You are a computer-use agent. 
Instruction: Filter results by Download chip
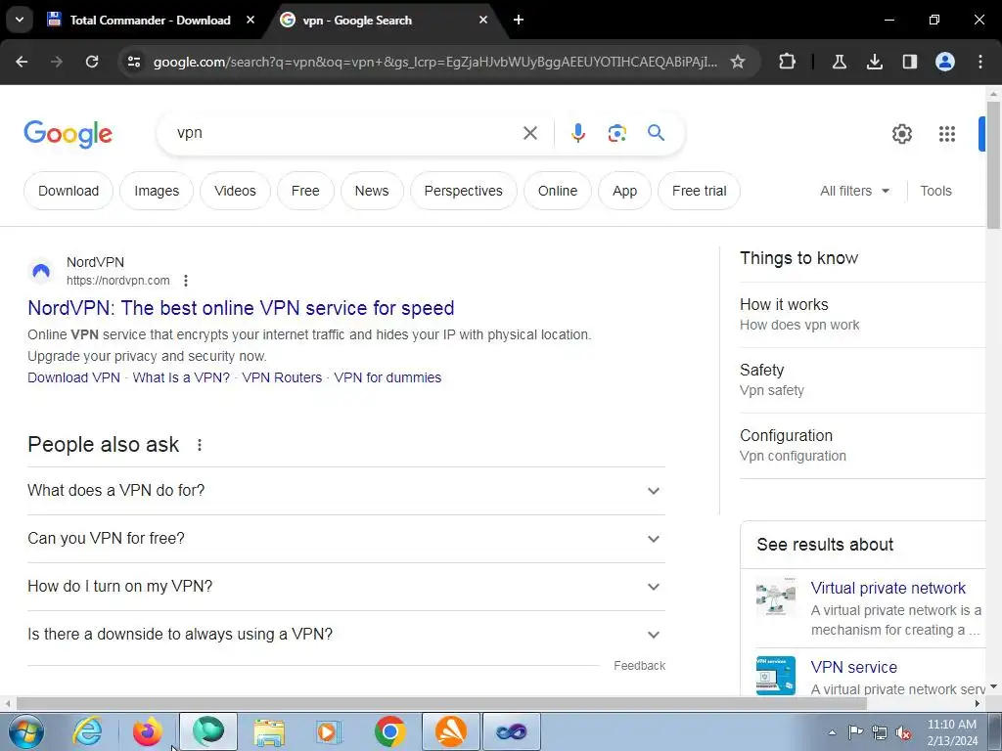[68, 191]
